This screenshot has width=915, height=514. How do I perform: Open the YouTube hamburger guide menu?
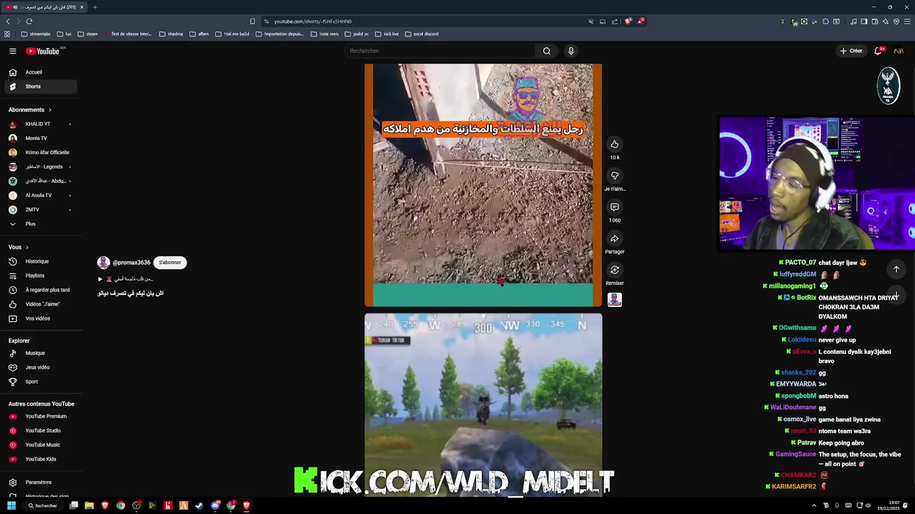tap(12, 51)
